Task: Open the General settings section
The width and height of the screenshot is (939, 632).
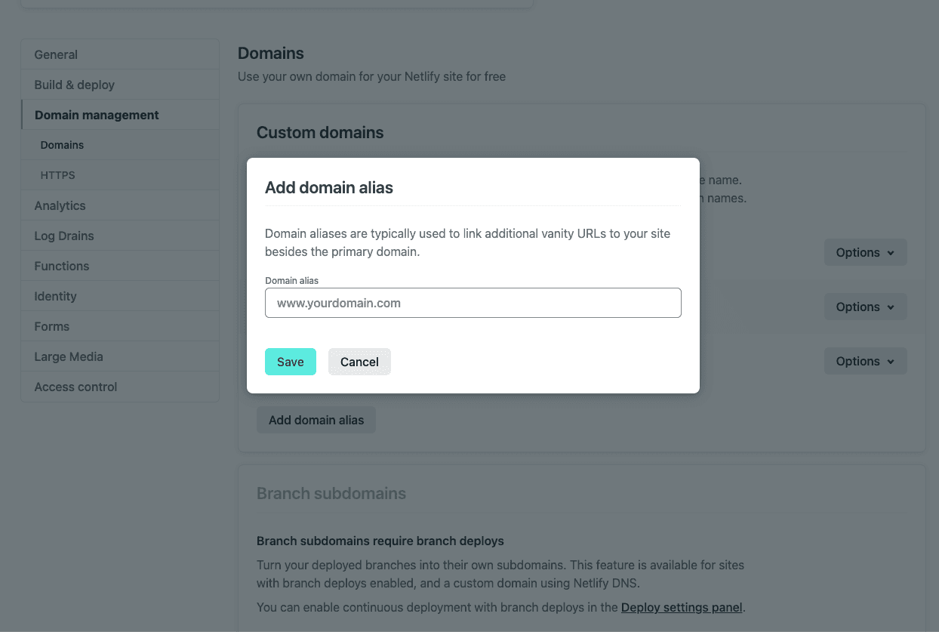Action: 56,54
